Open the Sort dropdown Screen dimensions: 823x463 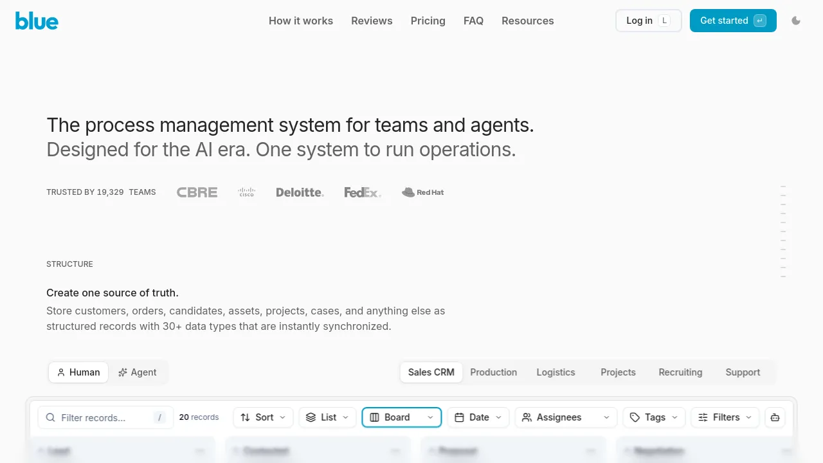[x=264, y=417]
